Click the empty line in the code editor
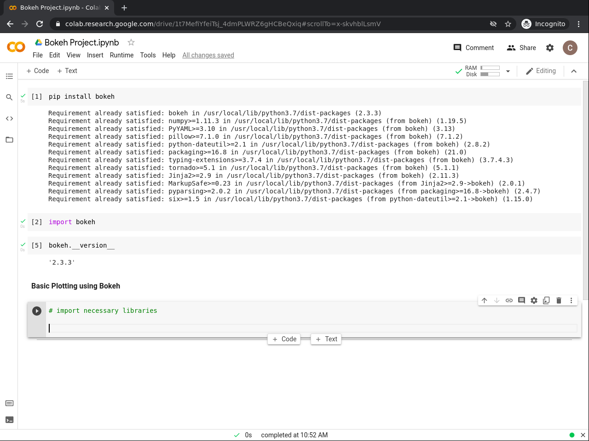This screenshot has width=589, height=441. coord(313,328)
